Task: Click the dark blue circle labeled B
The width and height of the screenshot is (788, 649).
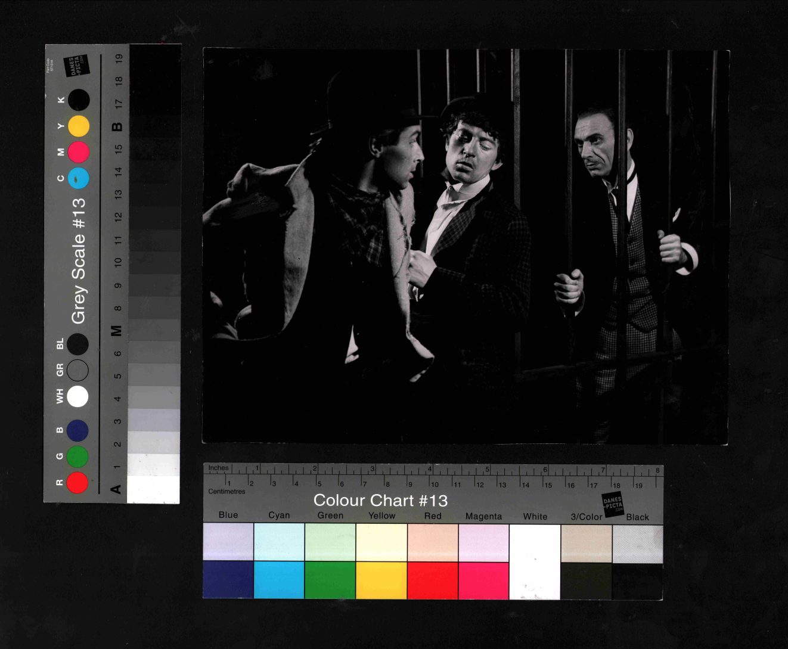Action: 77,430
